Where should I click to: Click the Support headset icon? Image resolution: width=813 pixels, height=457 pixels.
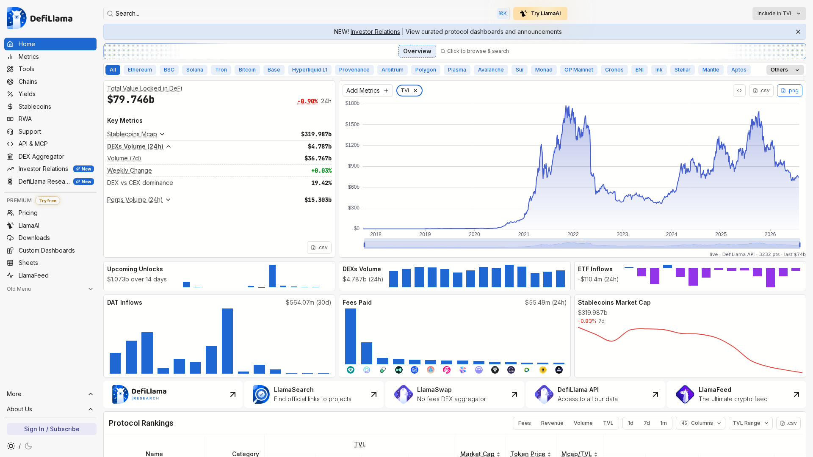click(10, 132)
